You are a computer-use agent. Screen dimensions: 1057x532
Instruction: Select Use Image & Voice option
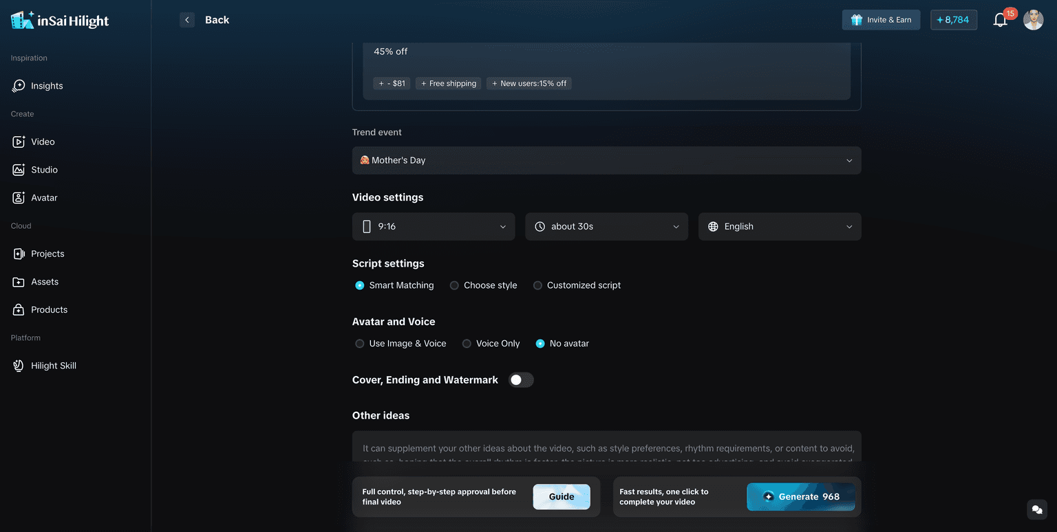click(401, 344)
